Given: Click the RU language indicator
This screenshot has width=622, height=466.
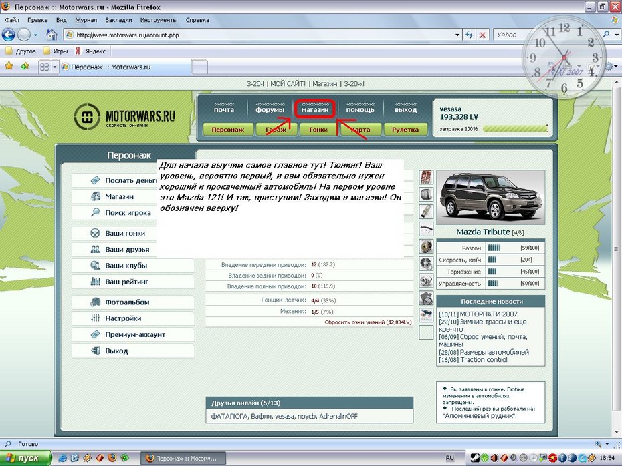Looking at the screenshot, I should [449, 458].
